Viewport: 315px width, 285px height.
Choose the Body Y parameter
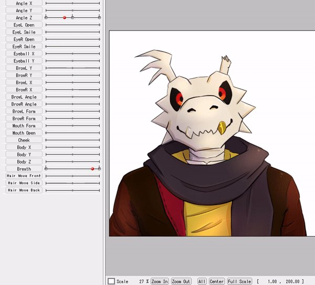pos(24,155)
